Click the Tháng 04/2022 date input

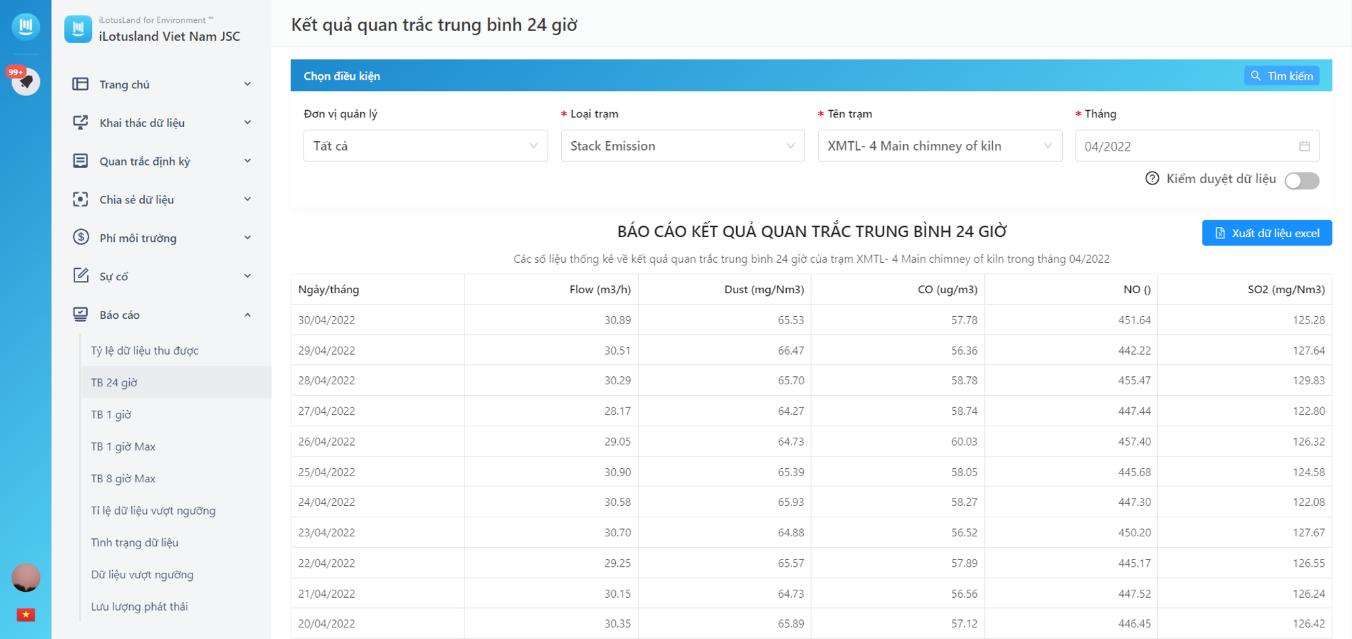pos(1197,146)
